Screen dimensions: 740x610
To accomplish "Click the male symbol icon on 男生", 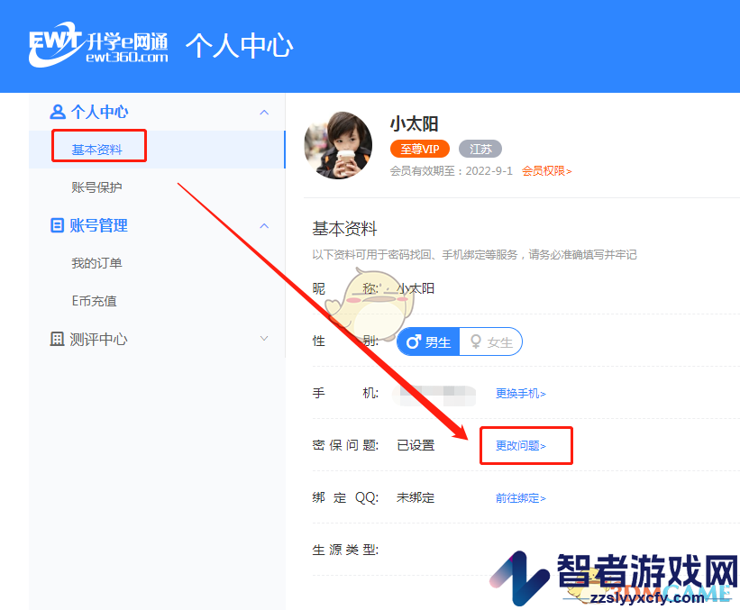I will [414, 341].
